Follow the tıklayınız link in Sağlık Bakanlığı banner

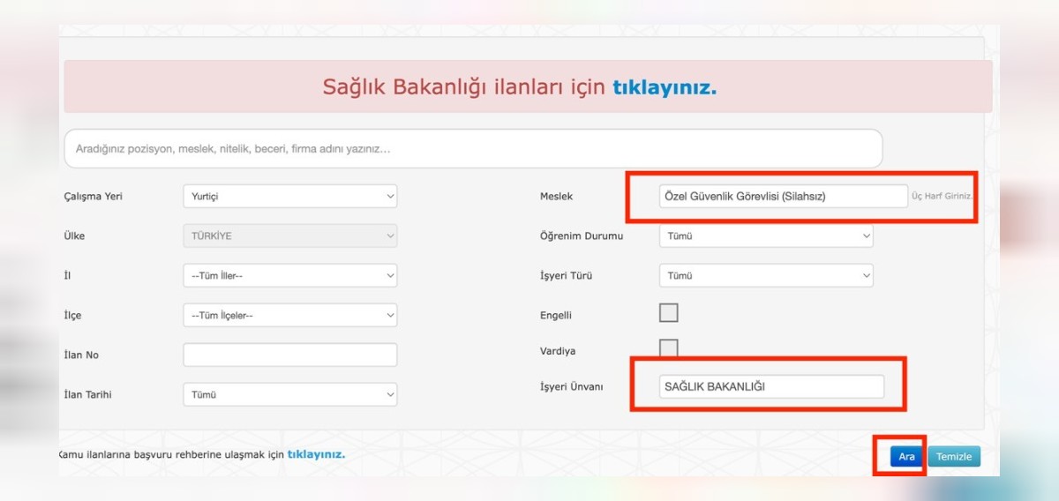[665, 87]
